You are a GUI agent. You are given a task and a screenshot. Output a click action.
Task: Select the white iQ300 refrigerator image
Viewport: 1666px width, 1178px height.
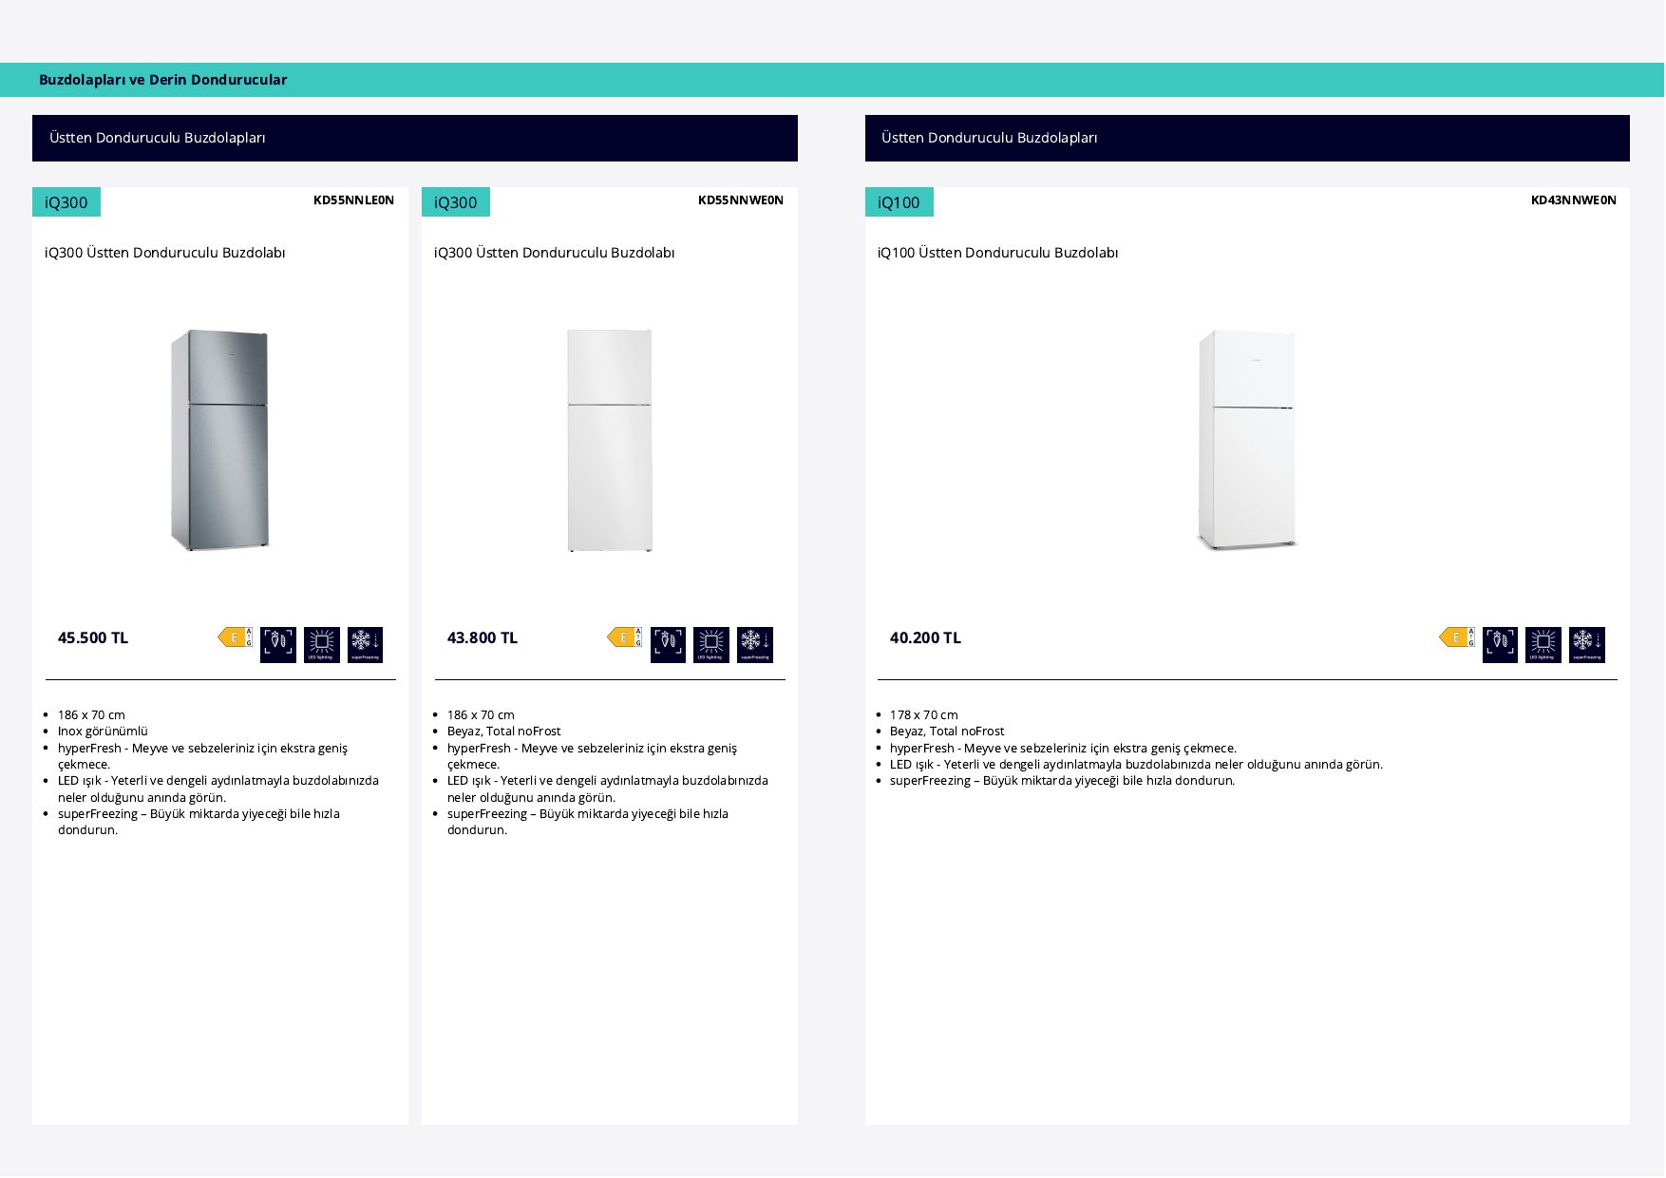[x=610, y=440]
